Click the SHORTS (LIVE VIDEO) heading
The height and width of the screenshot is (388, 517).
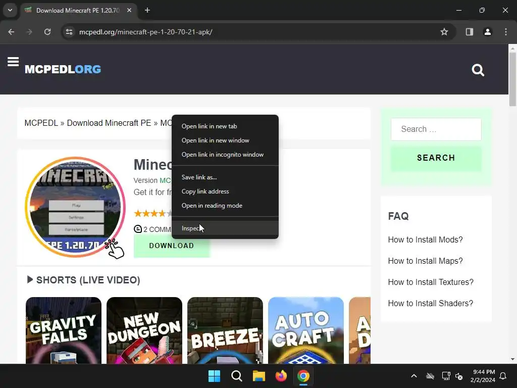click(88, 280)
